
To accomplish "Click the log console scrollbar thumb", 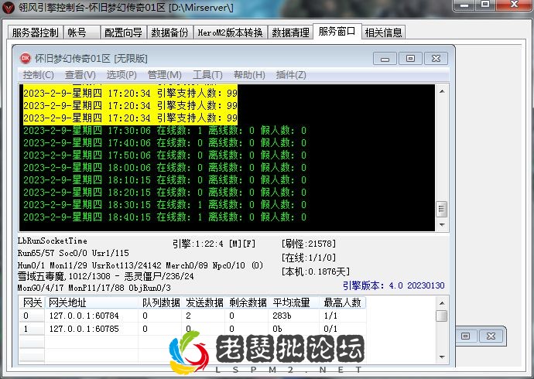I will pyautogui.click(x=442, y=209).
